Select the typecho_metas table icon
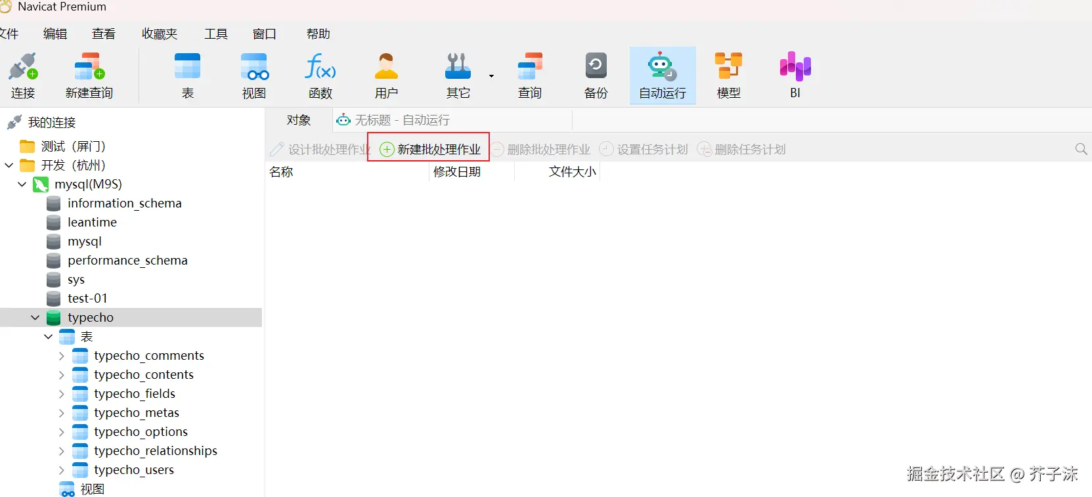The height and width of the screenshot is (497, 1092). [80, 413]
